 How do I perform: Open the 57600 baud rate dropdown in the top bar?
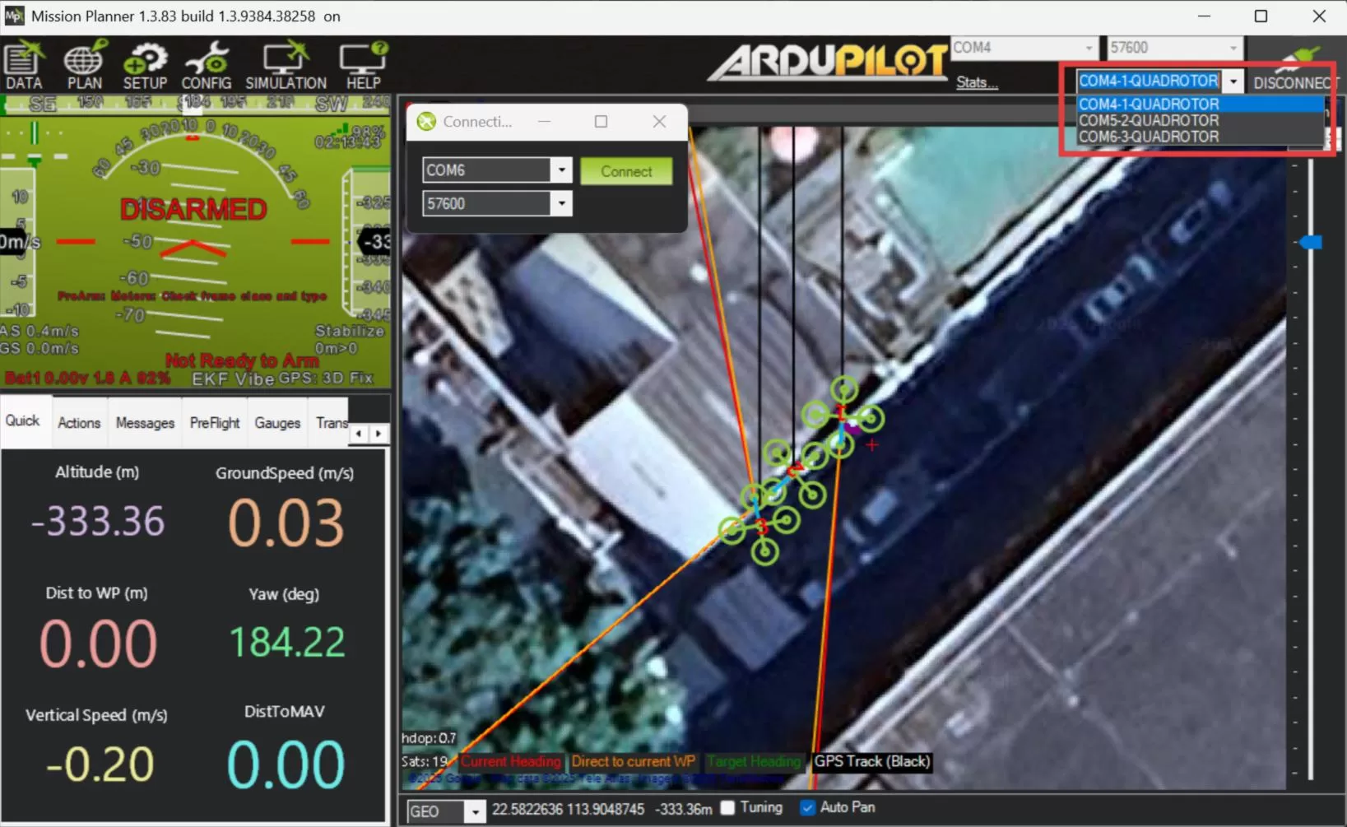point(1233,48)
